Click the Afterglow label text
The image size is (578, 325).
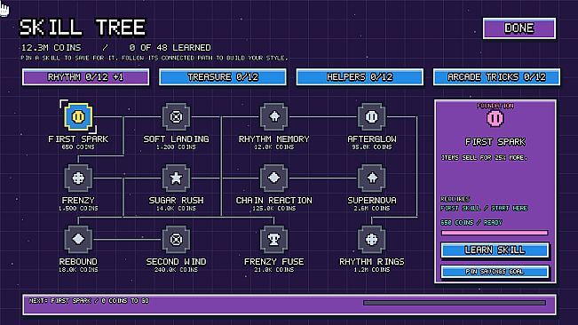click(371, 139)
